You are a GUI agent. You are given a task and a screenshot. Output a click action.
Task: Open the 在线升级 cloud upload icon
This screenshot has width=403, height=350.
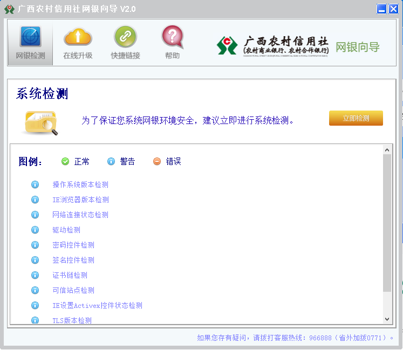coord(78,37)
